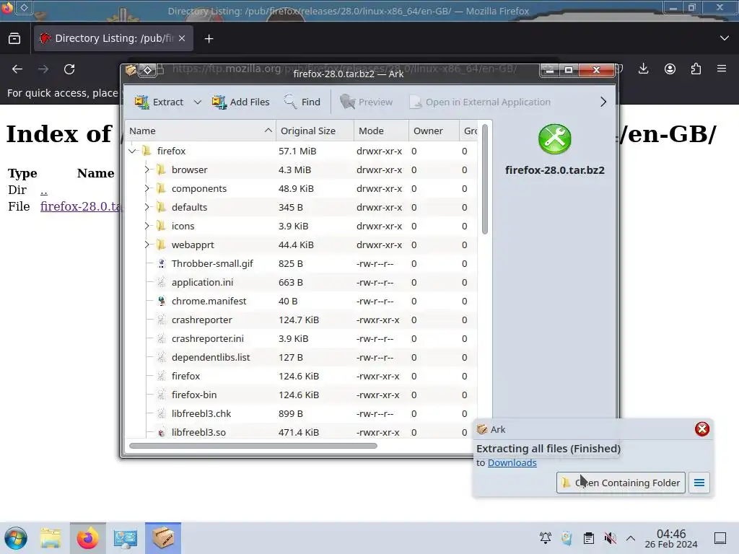Click Open Containing Folder button
Viewport: 739px width, 554px height.
tap(621, 483)
